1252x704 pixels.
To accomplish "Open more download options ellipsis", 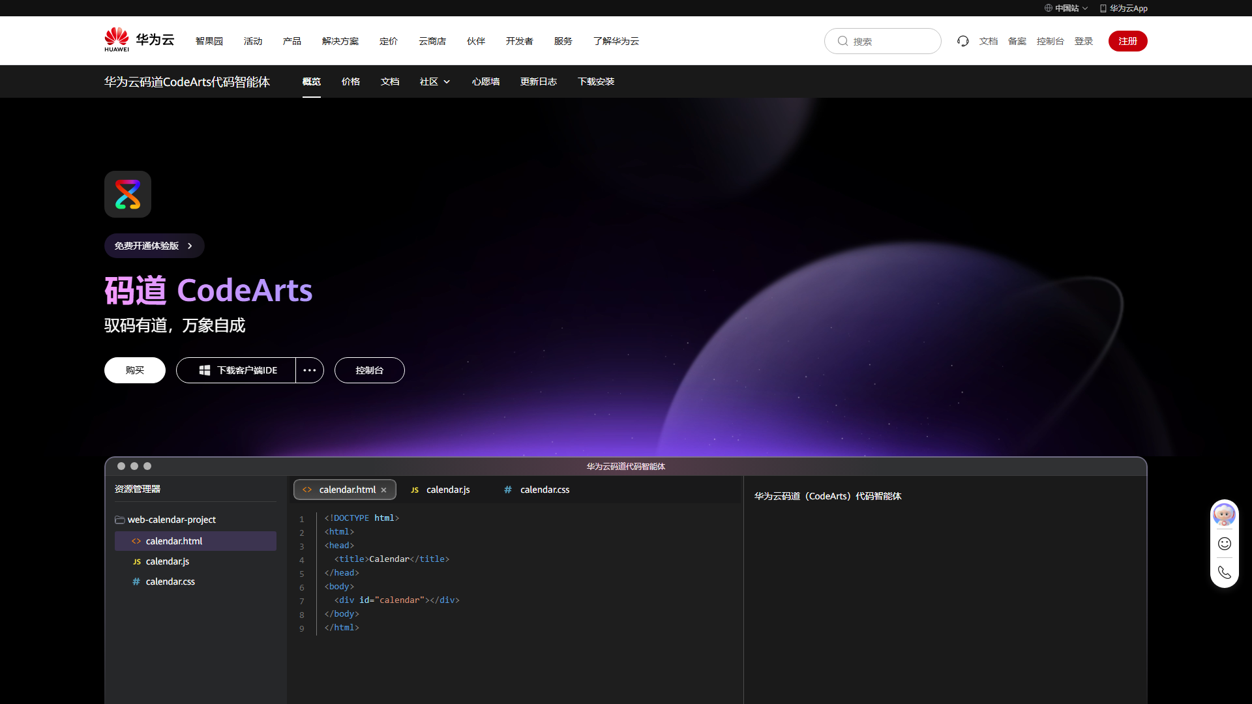I will 310,370.
